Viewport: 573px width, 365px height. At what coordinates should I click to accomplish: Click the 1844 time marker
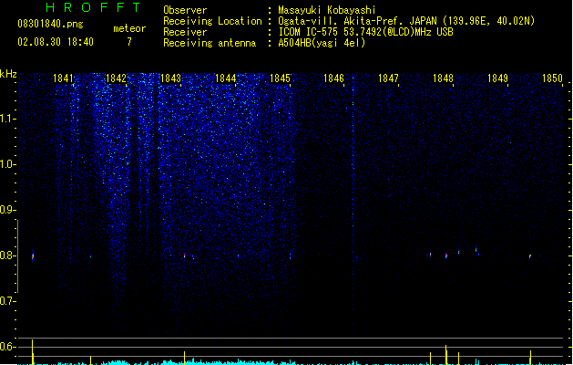tap(226, 78)
